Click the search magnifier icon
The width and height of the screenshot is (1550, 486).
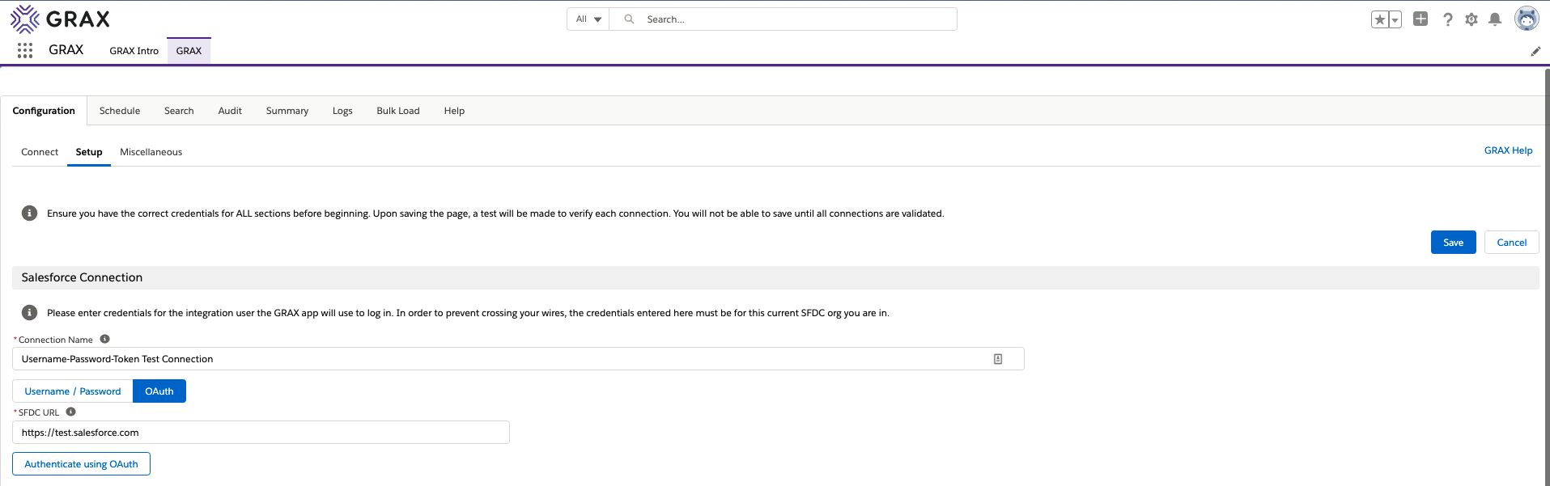(x=629, y=19)
